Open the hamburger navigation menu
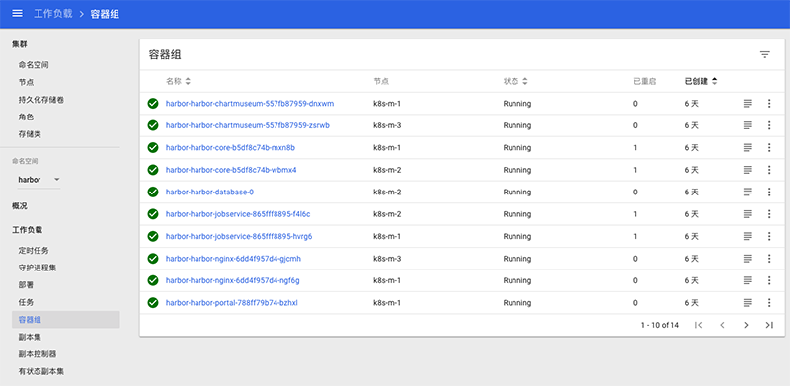Screen dimensions: 790x386 17,14
